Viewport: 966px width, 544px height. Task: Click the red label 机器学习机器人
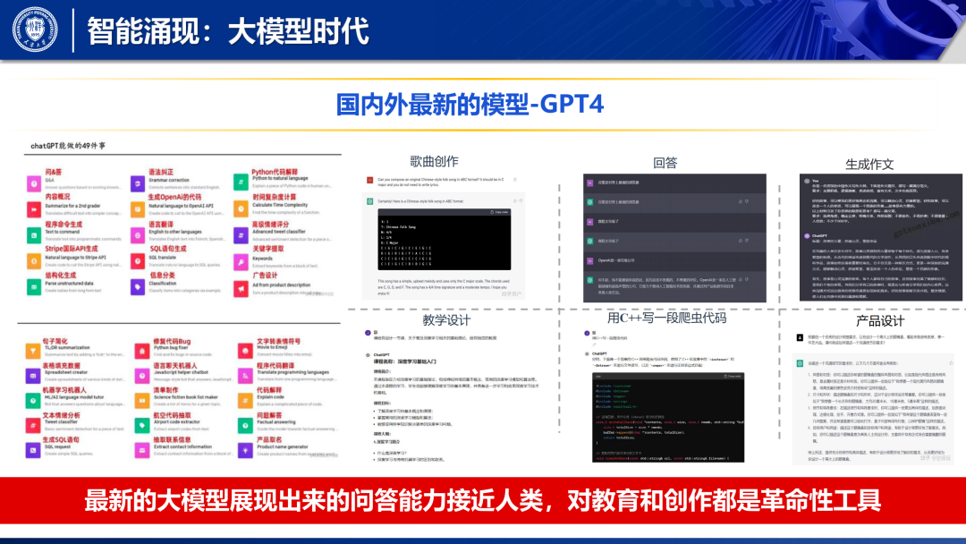click(64, 390)
